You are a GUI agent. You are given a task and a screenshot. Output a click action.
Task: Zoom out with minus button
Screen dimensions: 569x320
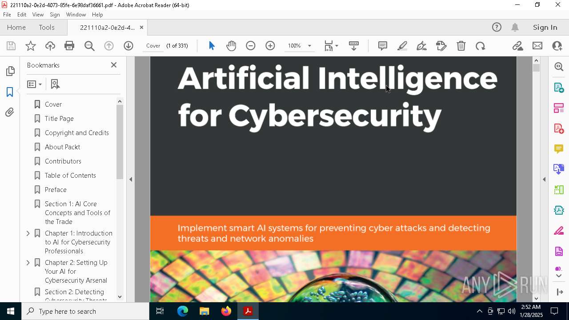(251, 46)
